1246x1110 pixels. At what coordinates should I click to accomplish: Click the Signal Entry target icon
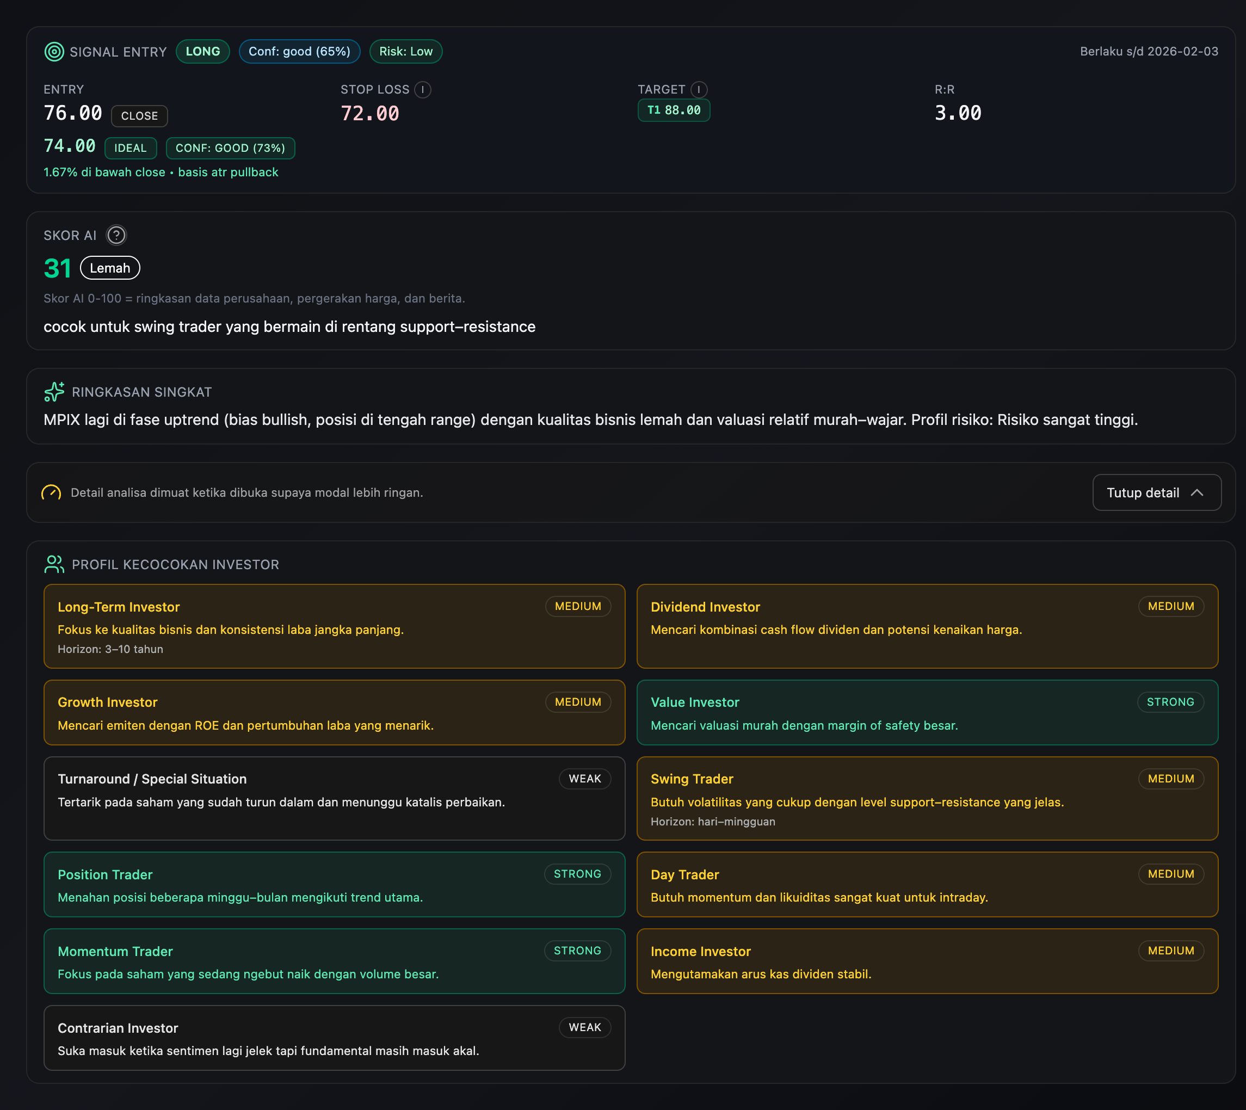point(54,52)
